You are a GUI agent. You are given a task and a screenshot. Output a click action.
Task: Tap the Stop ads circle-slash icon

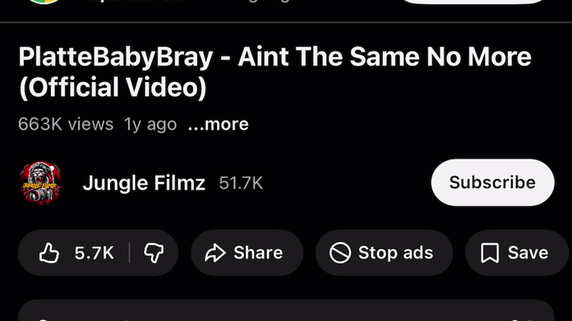(340, 253)
